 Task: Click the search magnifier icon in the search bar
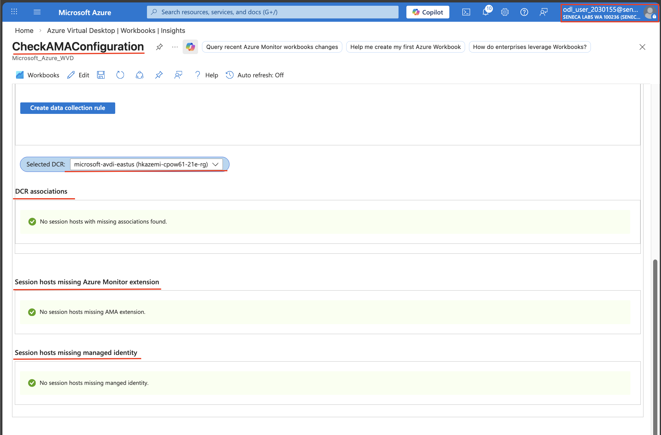[154, 12]
